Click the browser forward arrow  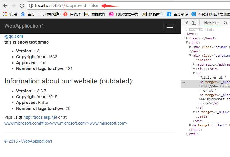coord(14,6)
